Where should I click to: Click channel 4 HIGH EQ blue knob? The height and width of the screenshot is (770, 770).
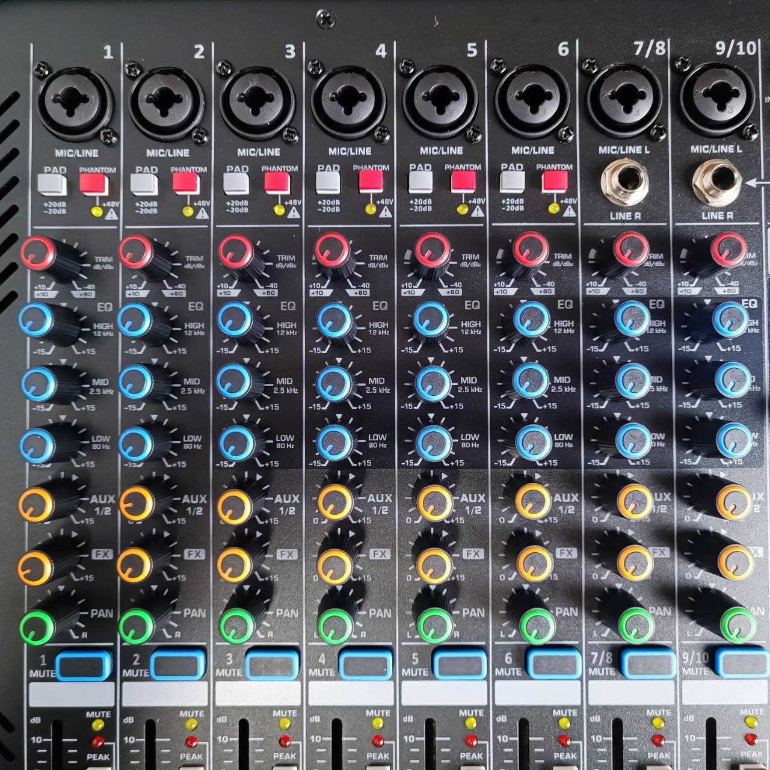334,319
